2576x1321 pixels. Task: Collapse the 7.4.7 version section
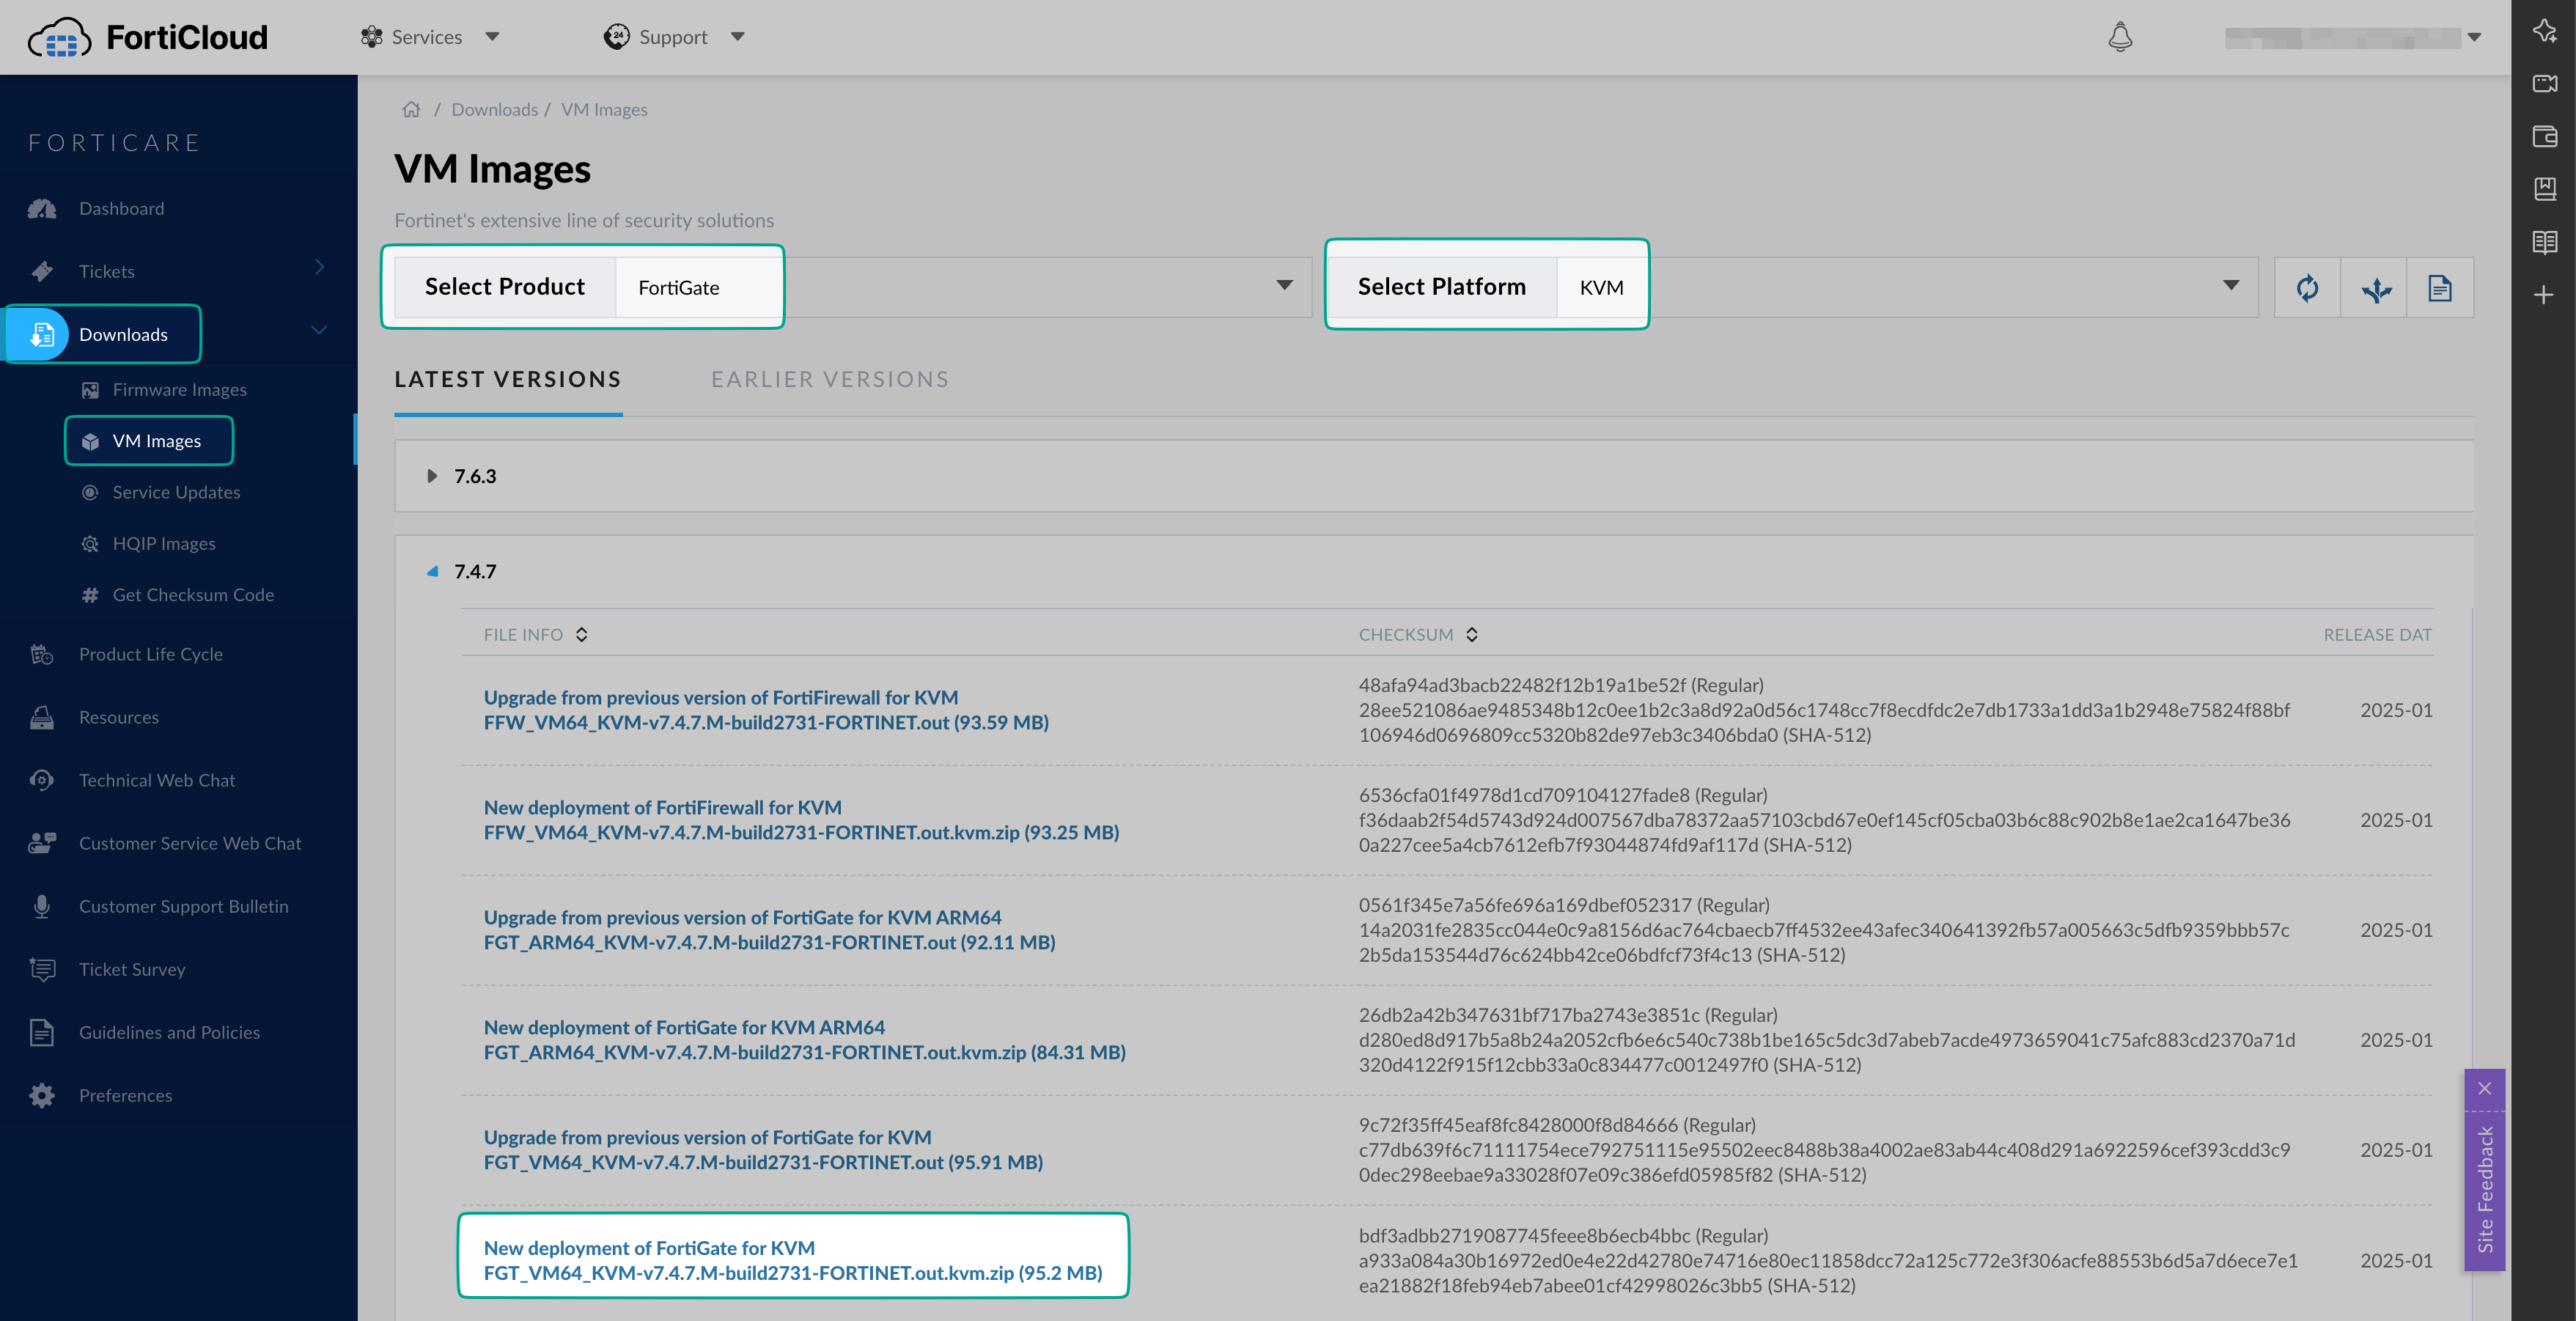coord(432,572)
